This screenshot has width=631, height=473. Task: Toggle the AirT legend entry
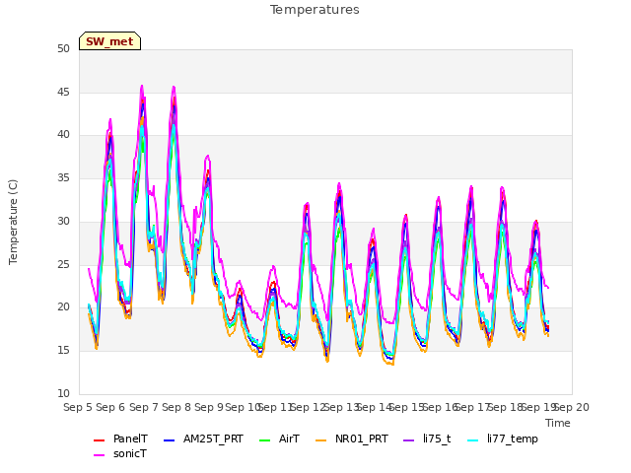[280, 439]
